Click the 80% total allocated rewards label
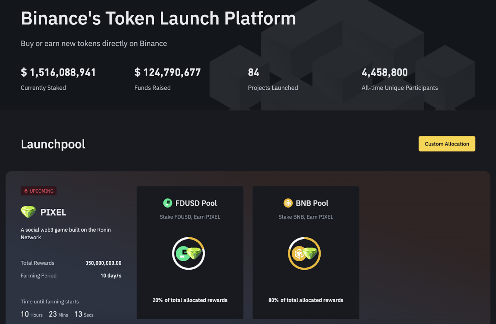Screen dimensions: 496x324 coord(305,300)
